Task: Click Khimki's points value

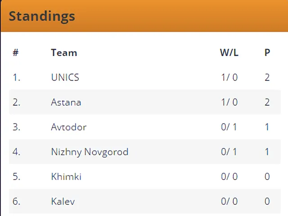Action: 267,176
